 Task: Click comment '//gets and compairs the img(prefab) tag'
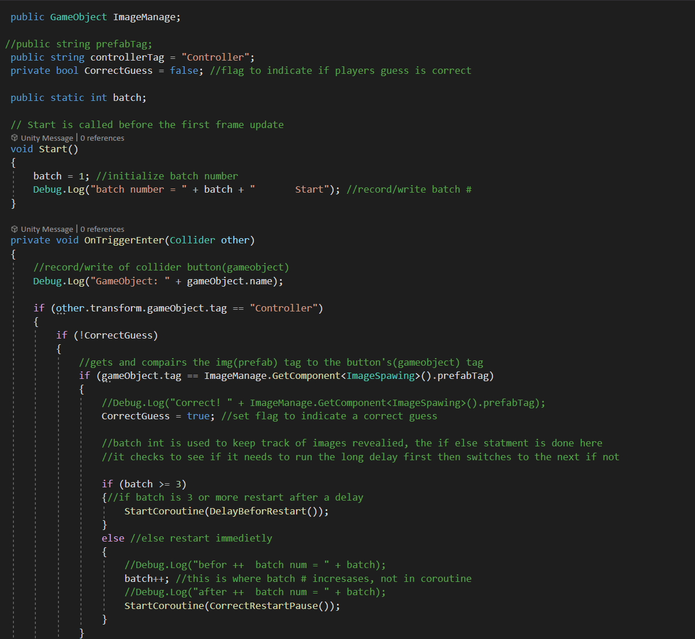281,362
